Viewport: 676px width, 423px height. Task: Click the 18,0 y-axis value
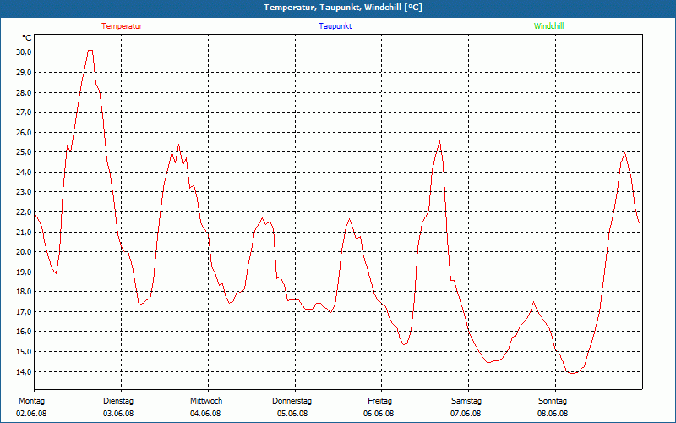[x=25, y=292]
